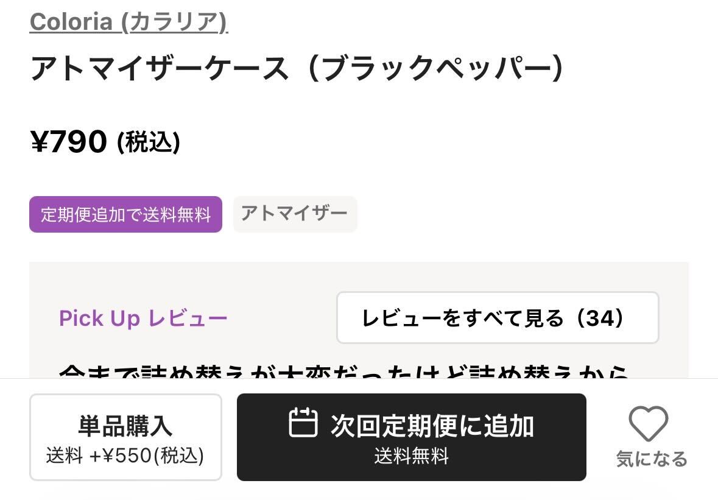The width and height of the screenshot is (718, 500).
Task: Open the アトマイザー category tag
Action: 295,214
